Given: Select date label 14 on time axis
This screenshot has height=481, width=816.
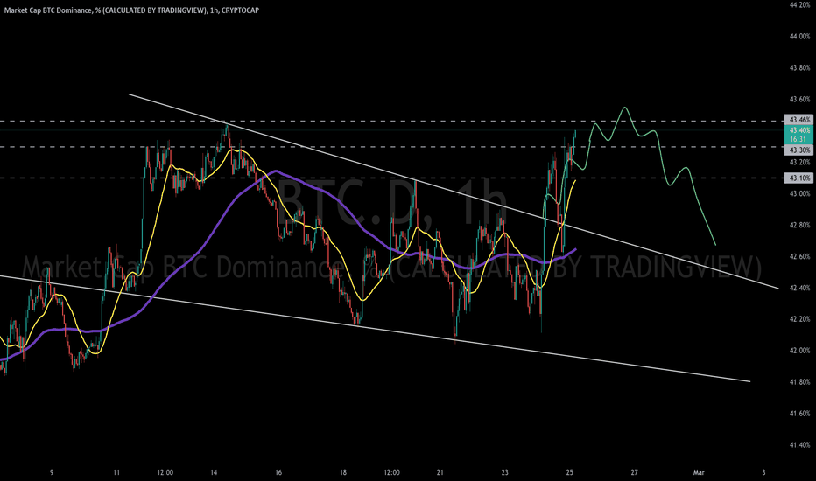Looking at the screenshot, I should click(214, 472).
